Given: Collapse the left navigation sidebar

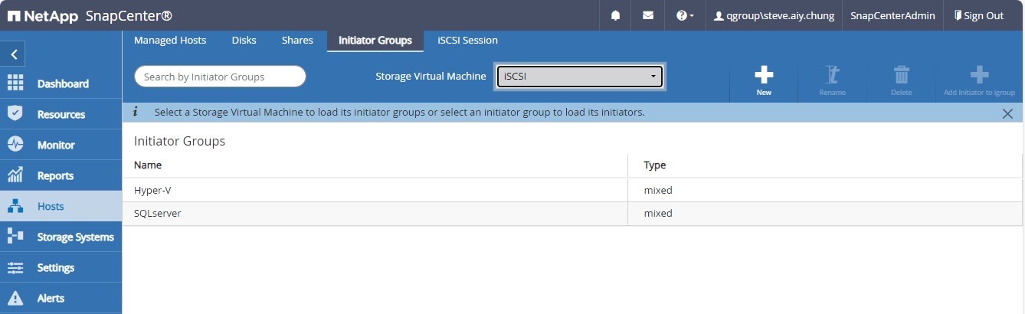Looking at the screenshot, I should tap(14, 54).
